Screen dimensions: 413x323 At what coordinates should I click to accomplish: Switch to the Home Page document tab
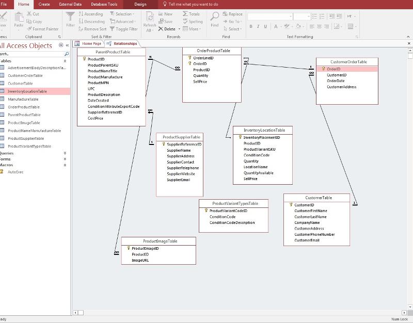click(91, 44)
